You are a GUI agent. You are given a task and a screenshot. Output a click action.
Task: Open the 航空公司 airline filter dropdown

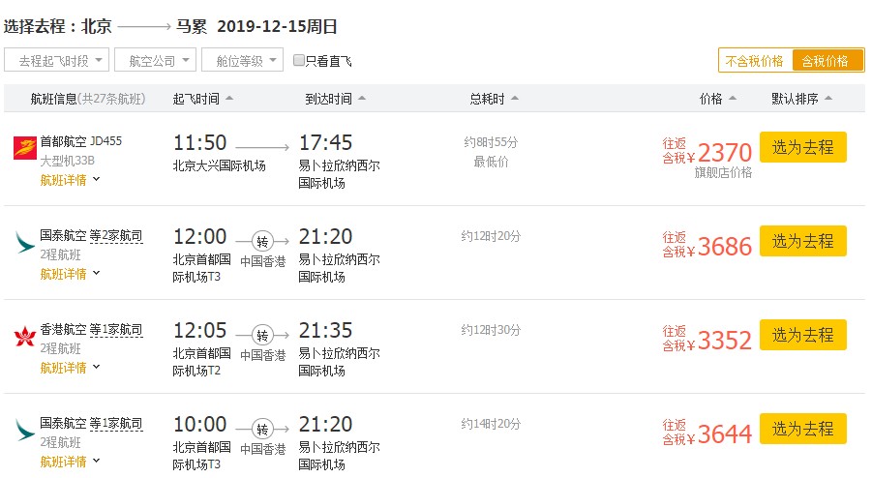click(155, 61)
